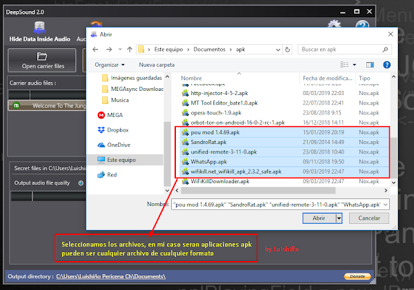Select Este equipo in navigation pane

pyautogui.click(x=125, y=160)
